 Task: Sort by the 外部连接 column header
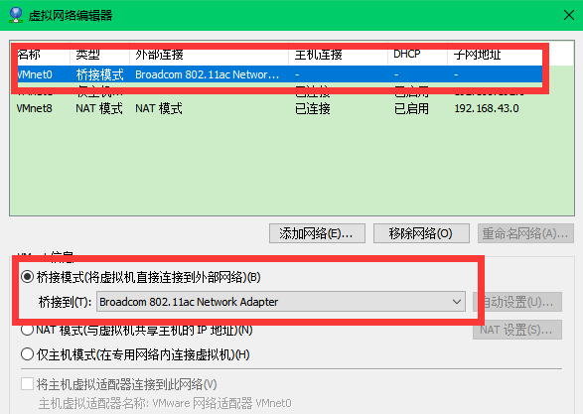209,55
